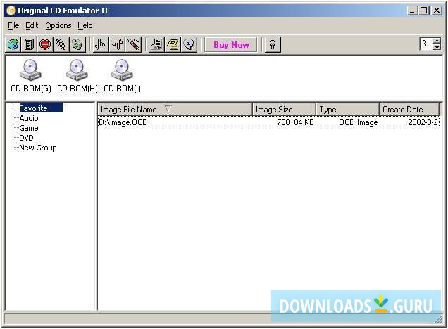Viewport: 448px width, 329px height.
Task: Select the Favorite group in tree
Action: point(41,108)
